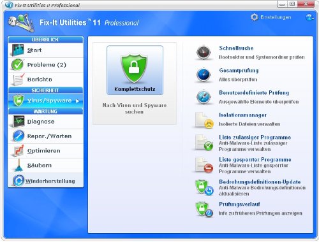Run the Gesamtprüfung full scan link
Image resolution: width=319 pixels, height=242 pixels.
(239, 71)
